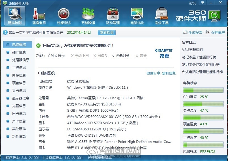Click the 显卡温度 progress bar
The image size is (228, 161).
point(203,104)
